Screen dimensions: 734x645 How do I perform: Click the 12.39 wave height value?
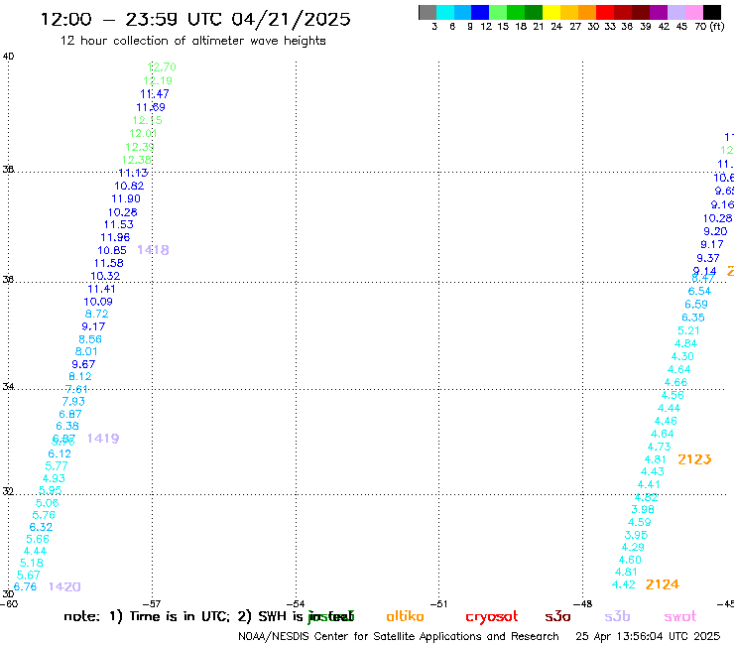tap(140, 147)
